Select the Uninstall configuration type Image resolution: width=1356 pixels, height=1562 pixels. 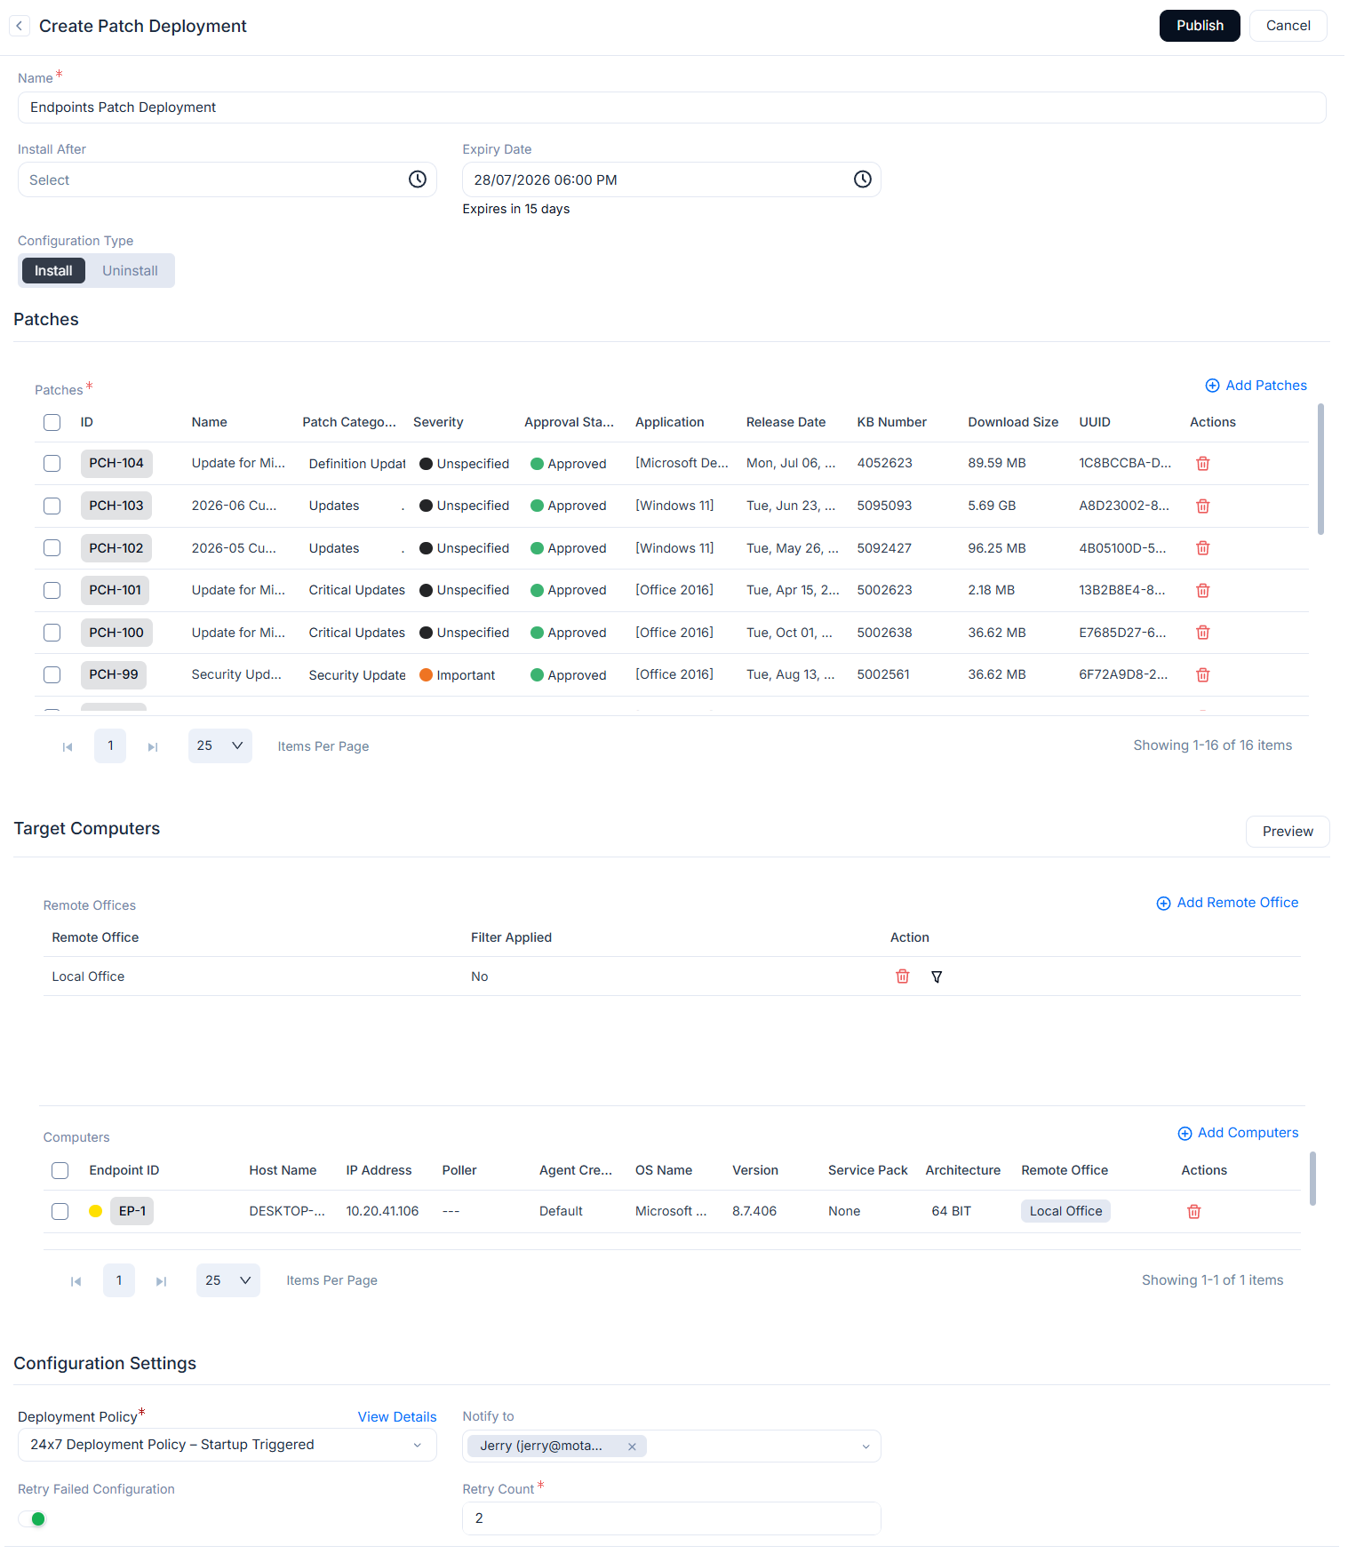(x=130, y=271)
